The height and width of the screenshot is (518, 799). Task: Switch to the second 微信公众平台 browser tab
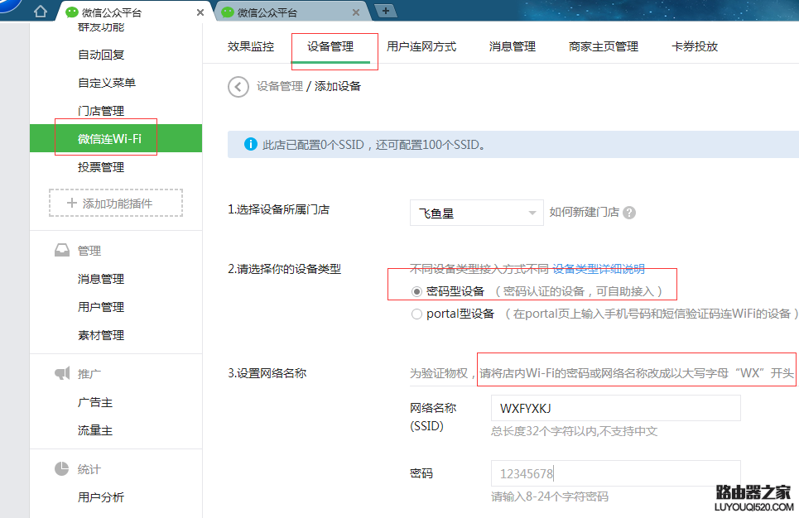[290, 12]
